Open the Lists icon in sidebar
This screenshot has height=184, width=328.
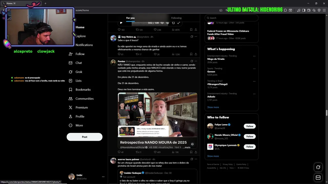[70, 81]
